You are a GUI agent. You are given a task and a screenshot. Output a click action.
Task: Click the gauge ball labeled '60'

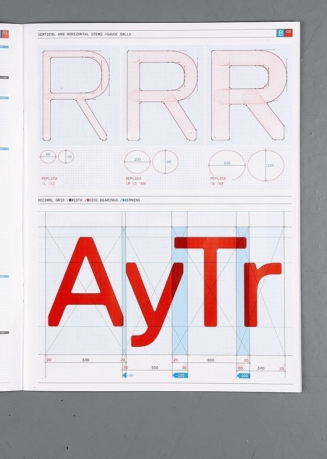point(48,157)
